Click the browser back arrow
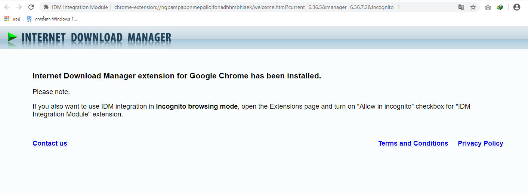 pos(7,7)
